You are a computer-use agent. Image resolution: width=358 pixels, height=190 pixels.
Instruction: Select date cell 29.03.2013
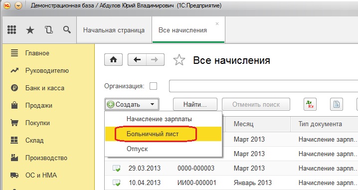145,168
